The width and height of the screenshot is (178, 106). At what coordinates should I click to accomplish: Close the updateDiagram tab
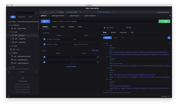81,16
